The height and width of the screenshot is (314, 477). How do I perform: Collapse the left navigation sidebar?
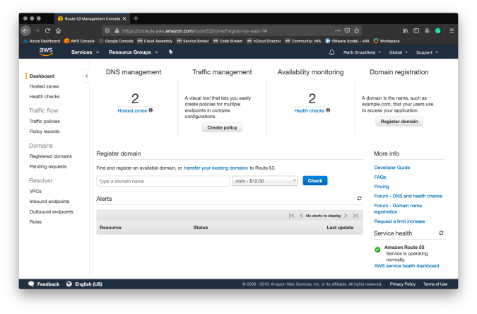pos(86,76)
